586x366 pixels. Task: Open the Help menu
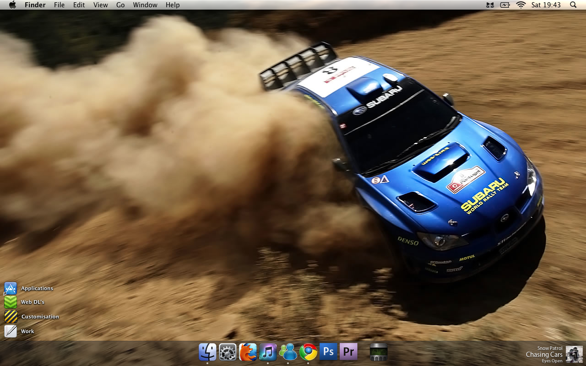173,5
